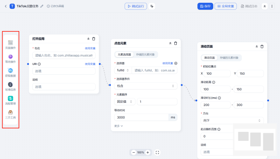Click the 包名 input field

click(64, 55)
